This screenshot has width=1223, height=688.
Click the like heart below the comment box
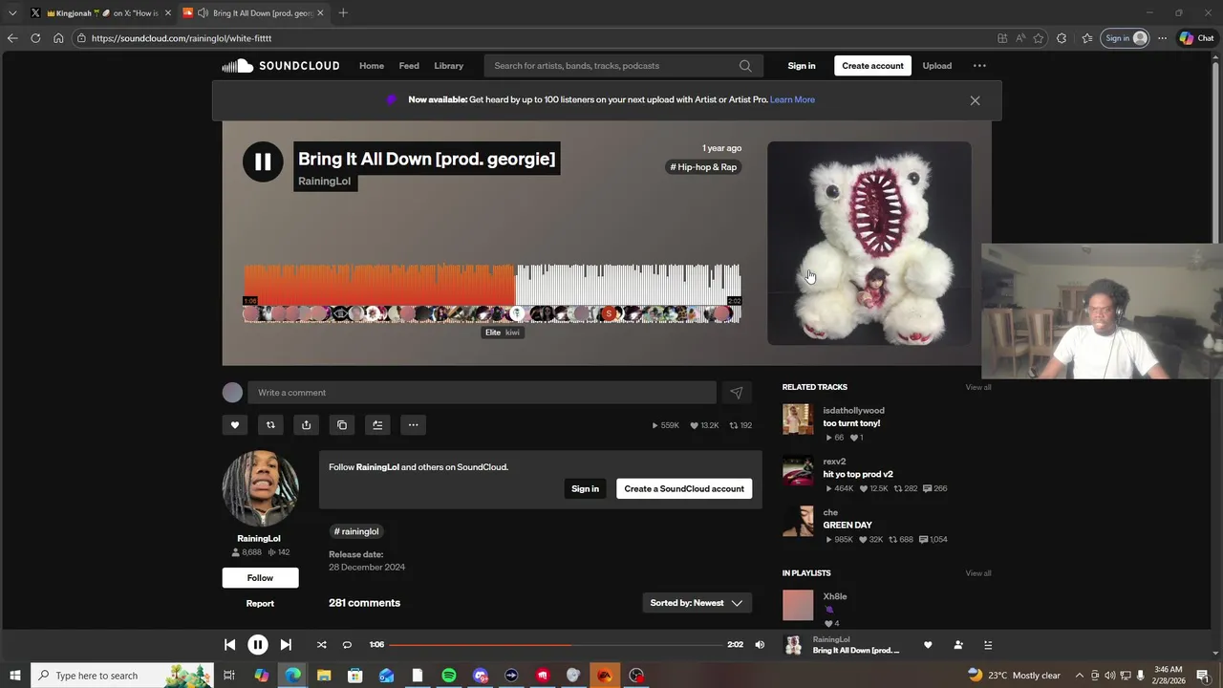(235, 425)
